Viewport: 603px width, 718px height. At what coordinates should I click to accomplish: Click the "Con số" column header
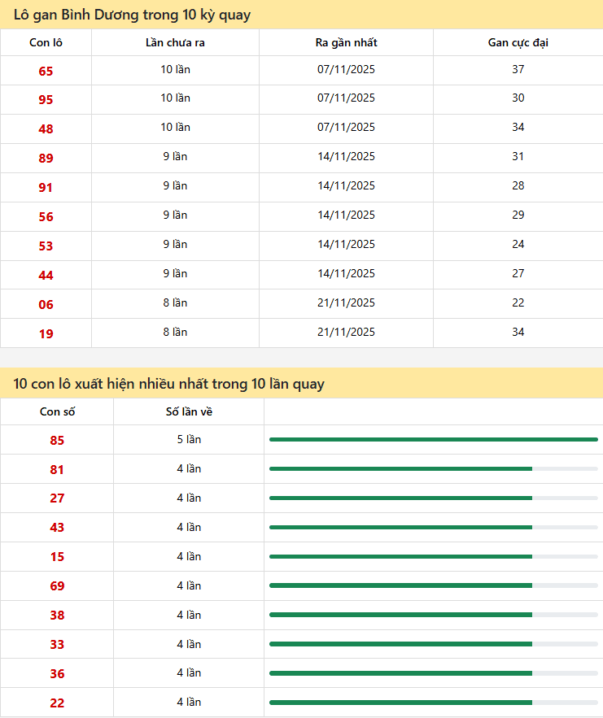(x=57, y=411)
